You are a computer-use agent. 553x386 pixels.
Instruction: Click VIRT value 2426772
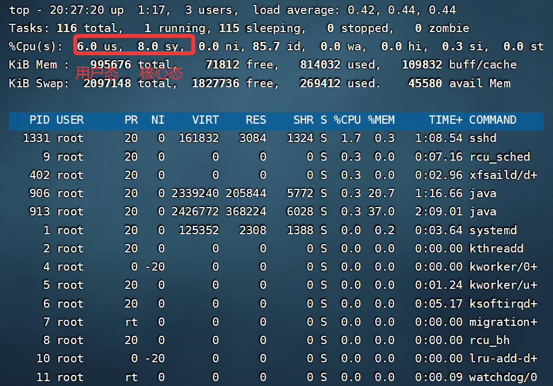coord(195,211)
